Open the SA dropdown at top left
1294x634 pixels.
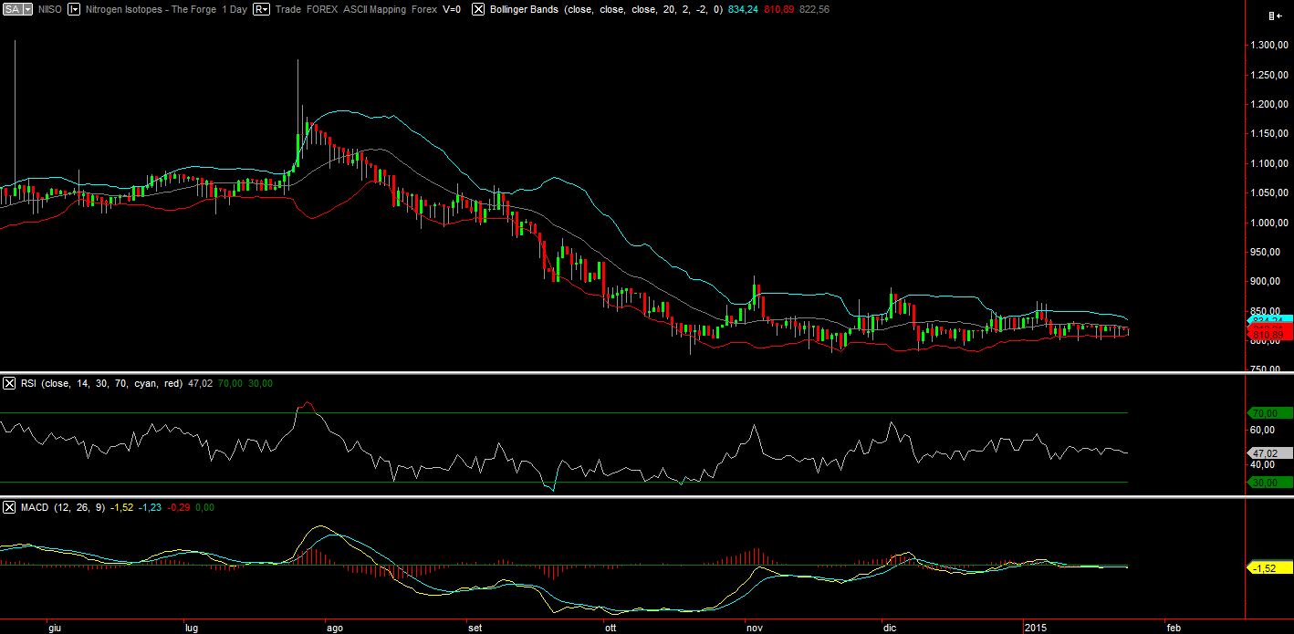click(17, 9)
